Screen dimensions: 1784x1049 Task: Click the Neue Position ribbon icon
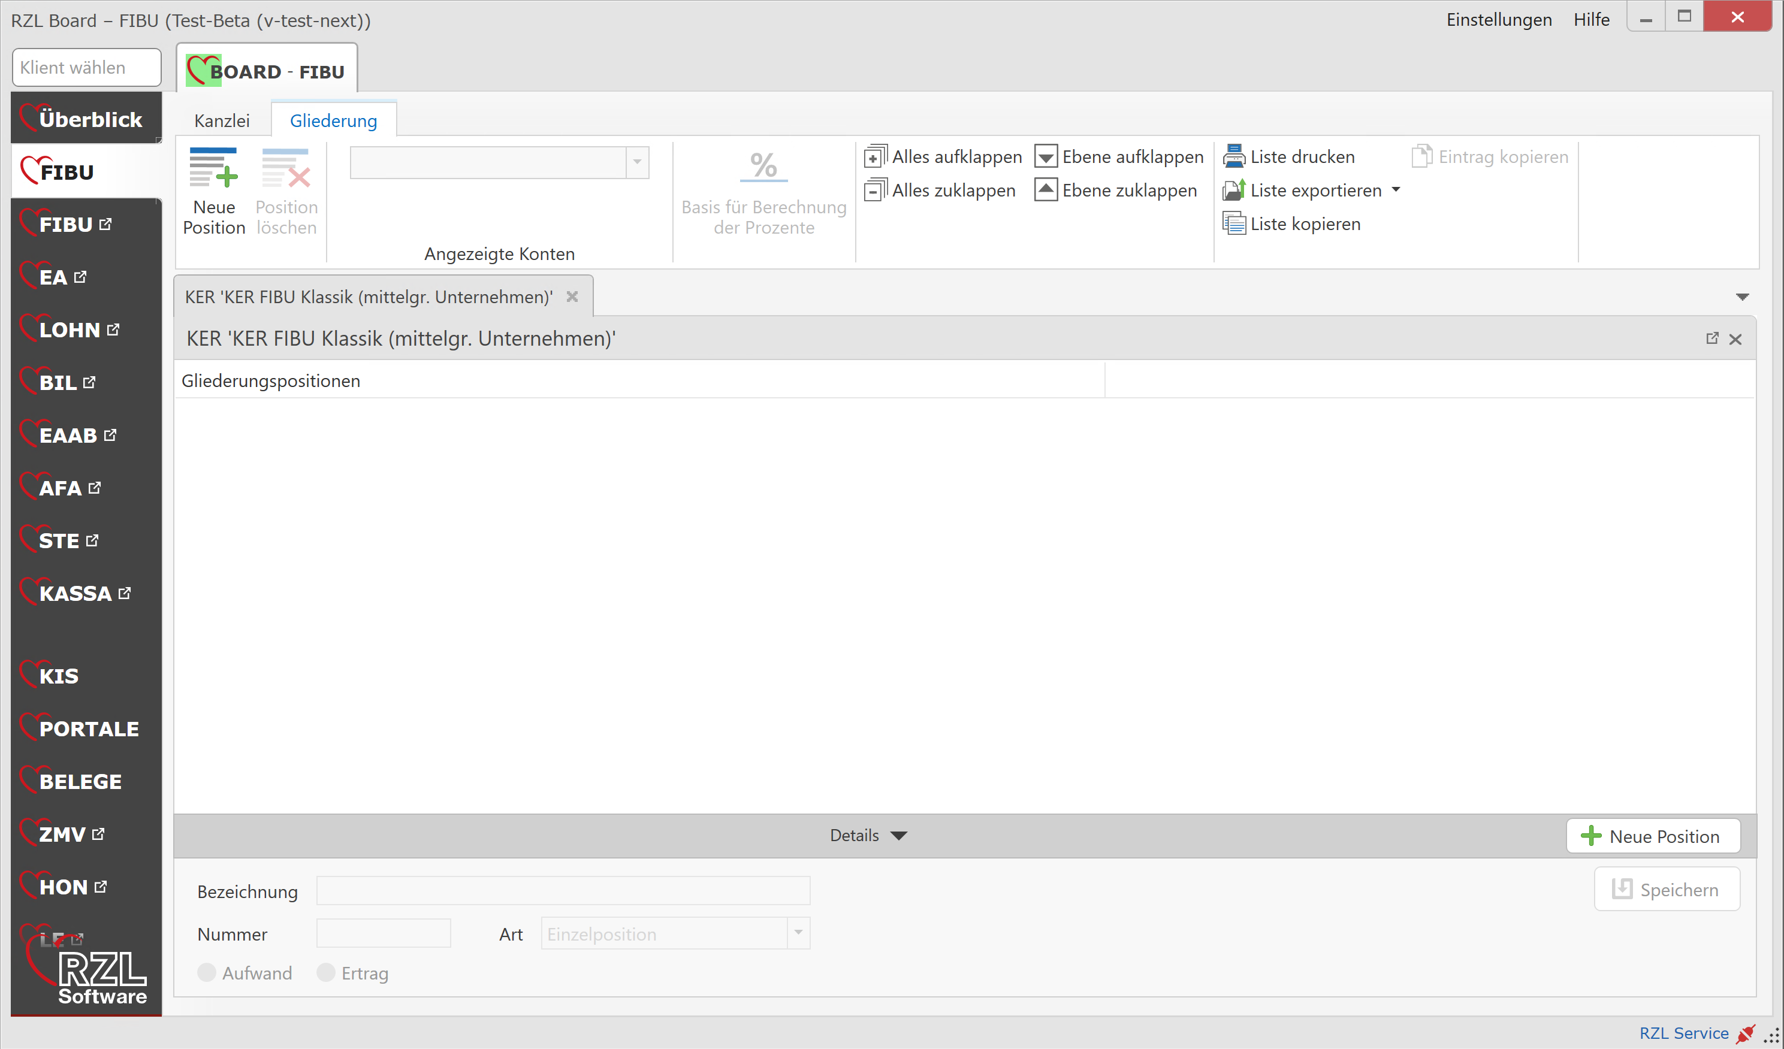(x=213, y=168)
